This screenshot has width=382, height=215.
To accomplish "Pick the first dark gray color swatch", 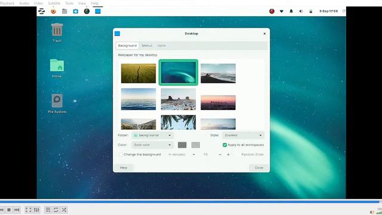I will click(182, 145).
